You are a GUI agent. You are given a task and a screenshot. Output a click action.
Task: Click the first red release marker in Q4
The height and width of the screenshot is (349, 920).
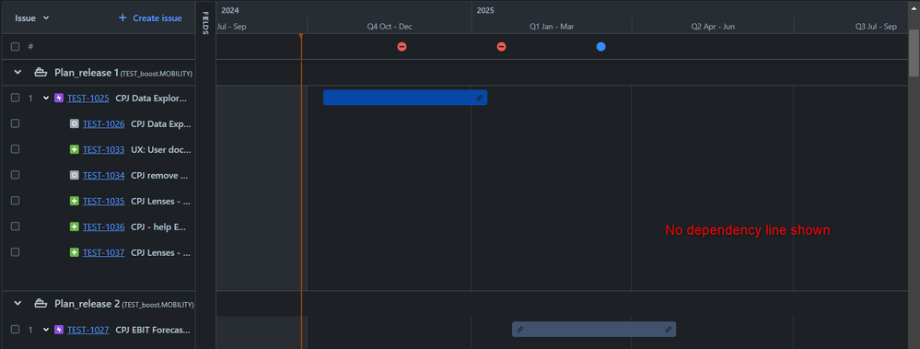pyautogui.click(x=402, y=46)
